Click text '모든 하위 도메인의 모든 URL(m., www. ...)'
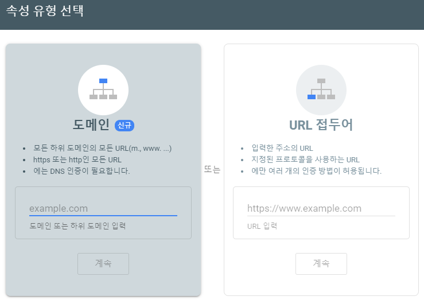424x300 pixels. [x=103, y=148]
